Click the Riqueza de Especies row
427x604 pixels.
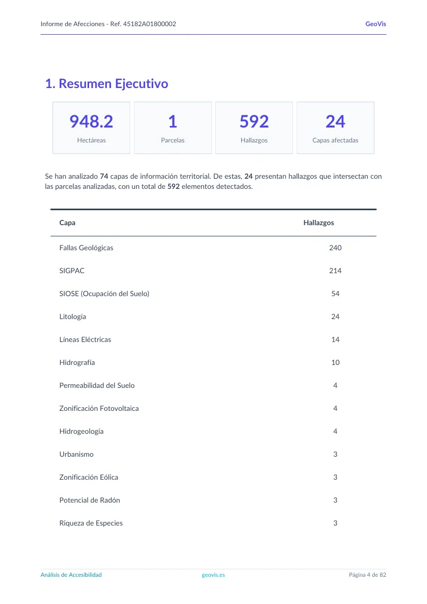(x=213, y=523)
